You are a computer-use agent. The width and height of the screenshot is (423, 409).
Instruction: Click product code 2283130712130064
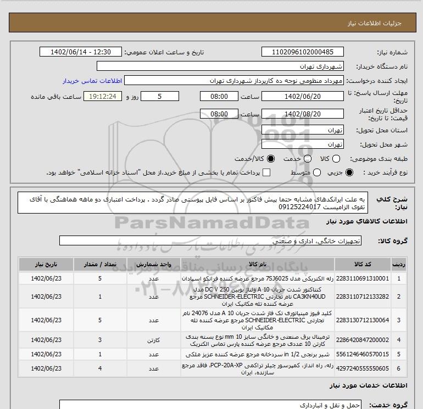(x=363, y=320)
